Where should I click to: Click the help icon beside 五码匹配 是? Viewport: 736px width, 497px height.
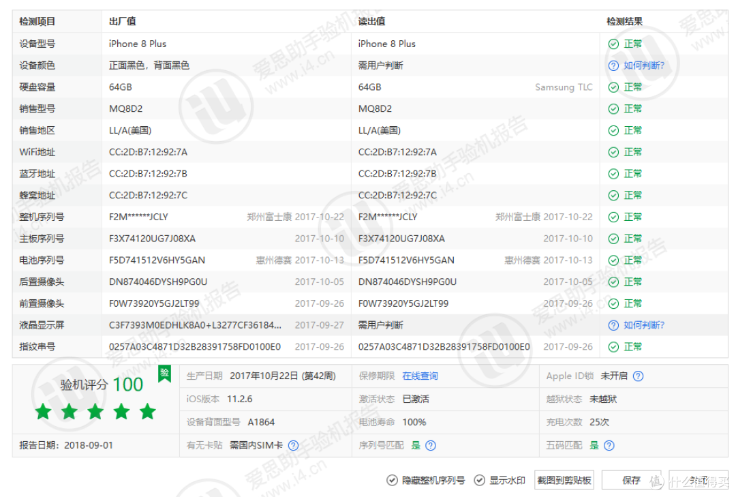click(609, 445)
